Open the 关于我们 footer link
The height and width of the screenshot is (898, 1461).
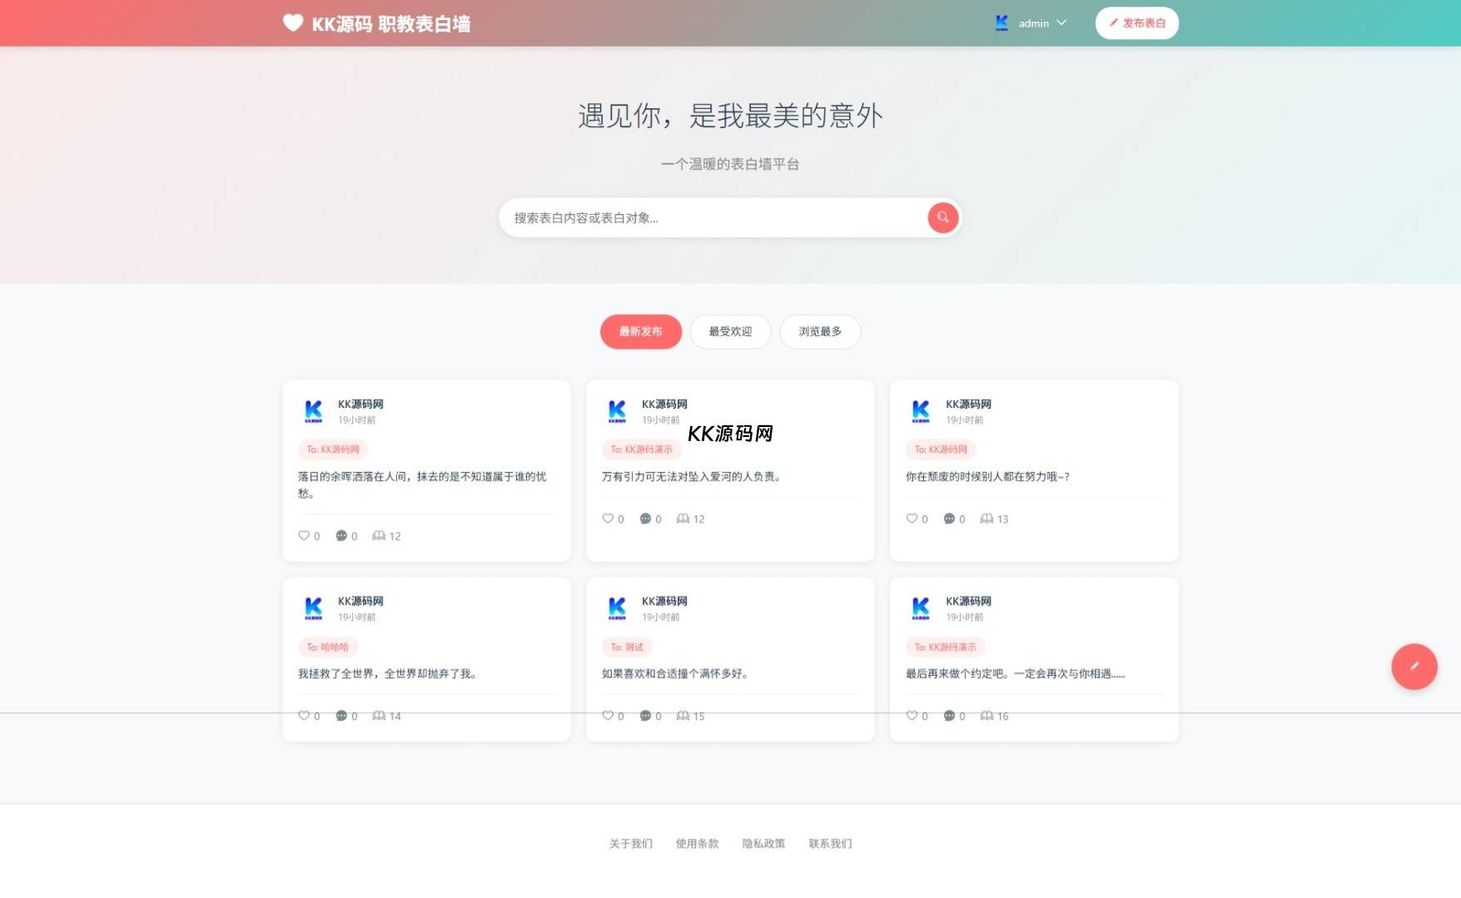pyautogui.click(x=630, y=843)
